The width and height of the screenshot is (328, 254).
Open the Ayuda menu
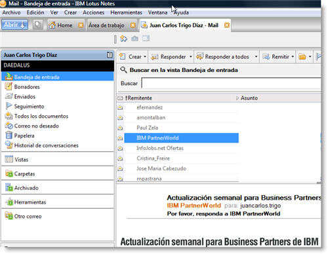pos(181,12)
